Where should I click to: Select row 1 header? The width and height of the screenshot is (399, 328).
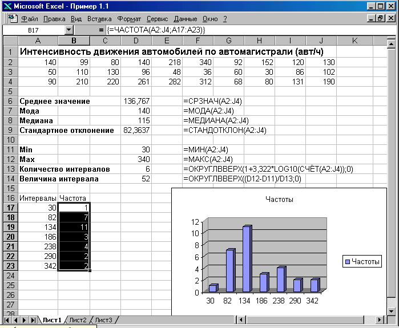(10, 51)
